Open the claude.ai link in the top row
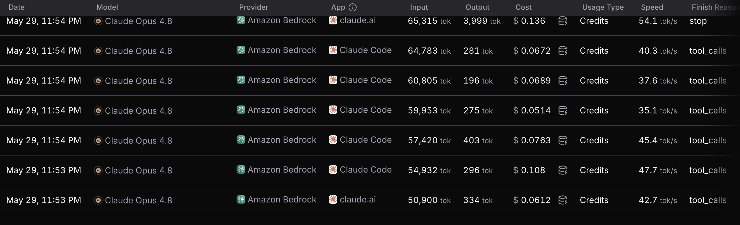Screen dimensions: 740x225 click(358, 20)
